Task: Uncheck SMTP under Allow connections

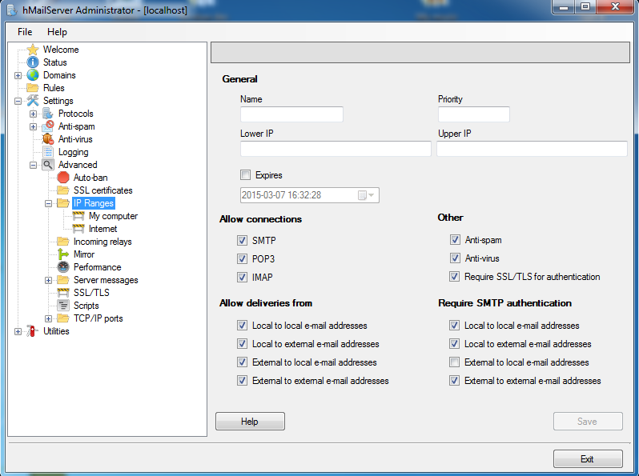Action: click(x=242, y=240)
